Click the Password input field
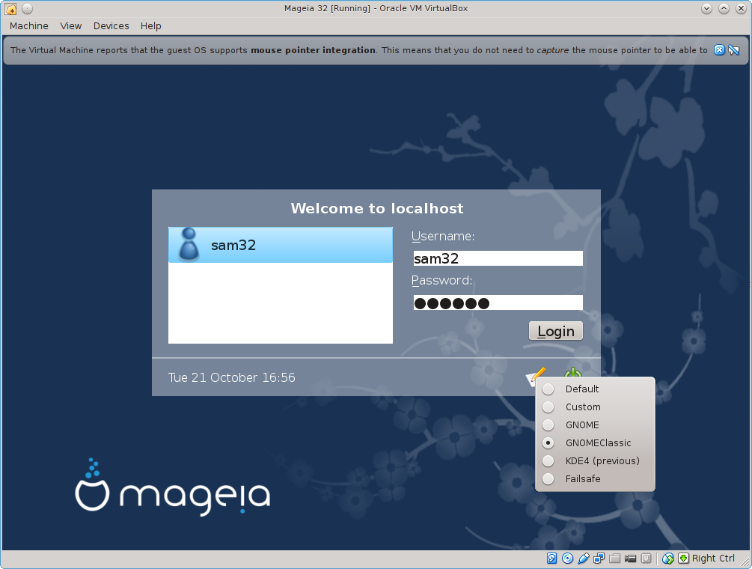The image size is (752, 569). point(498,302)
